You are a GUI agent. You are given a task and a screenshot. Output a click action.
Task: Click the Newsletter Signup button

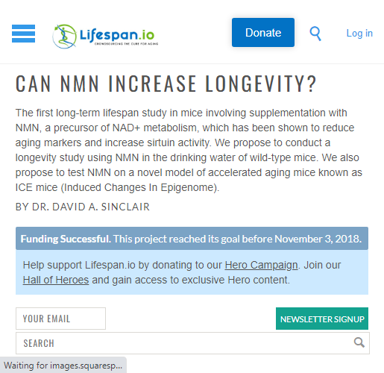pyautogui.click(x=322, y=319)
